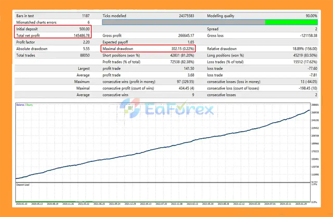Click the Ticks modelled value 24375583
333x217 pixels.
tap(186, 16)
